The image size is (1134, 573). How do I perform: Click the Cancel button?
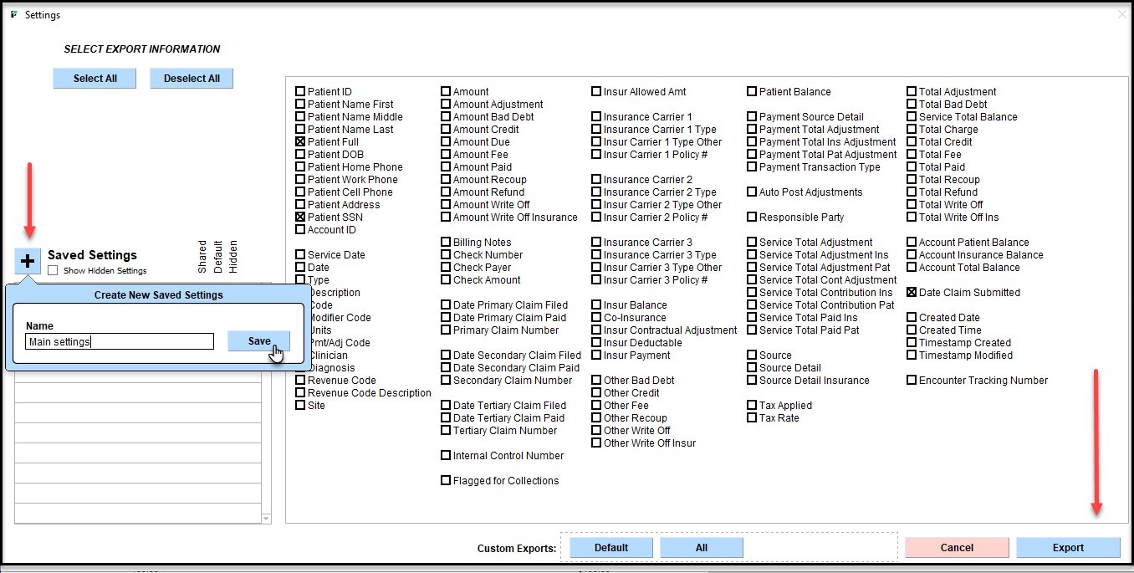pyautogui.click(x=957, y=548)
